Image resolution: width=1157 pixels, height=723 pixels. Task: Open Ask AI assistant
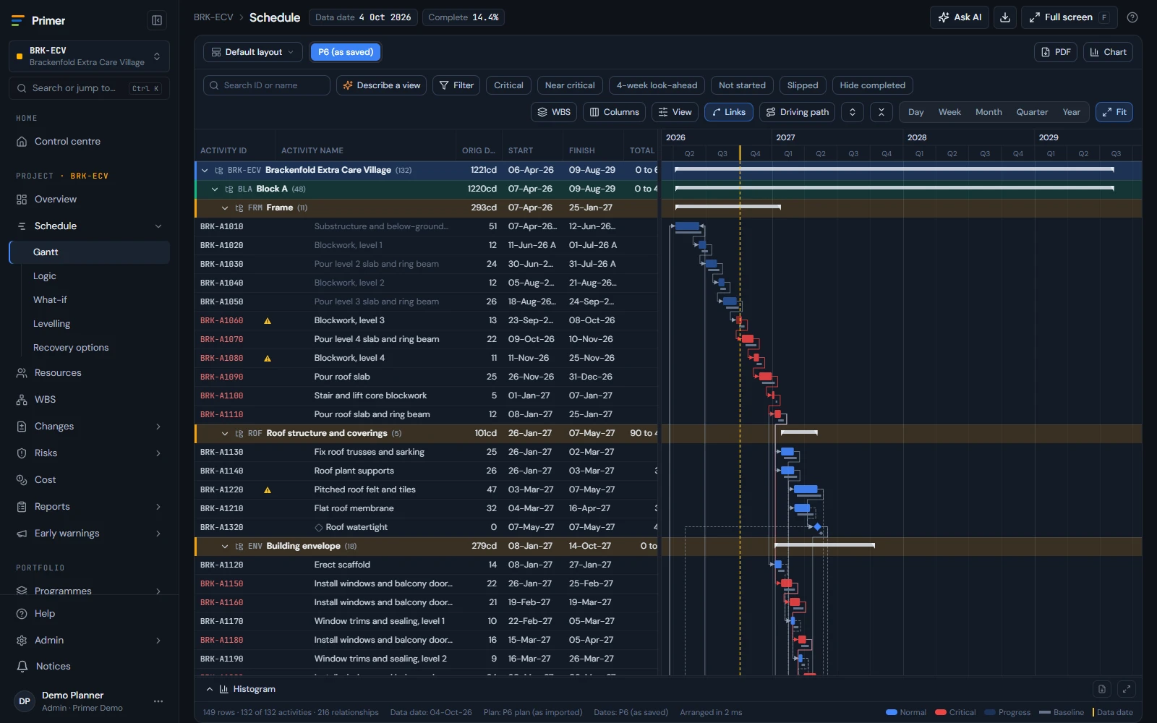(x=960, y=17)
